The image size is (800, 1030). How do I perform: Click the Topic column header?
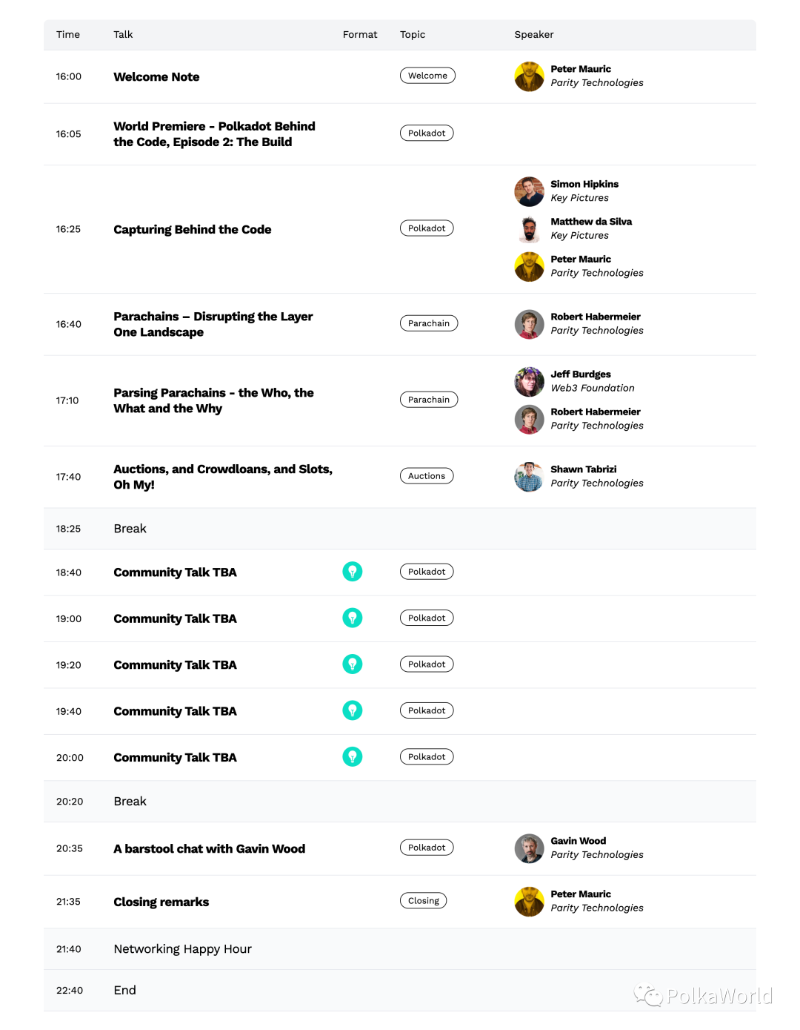(x=413, y=35)
